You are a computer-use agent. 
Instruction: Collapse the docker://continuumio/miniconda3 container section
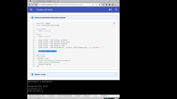[74, 18]
